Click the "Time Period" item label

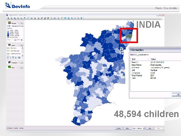[137, 75]
